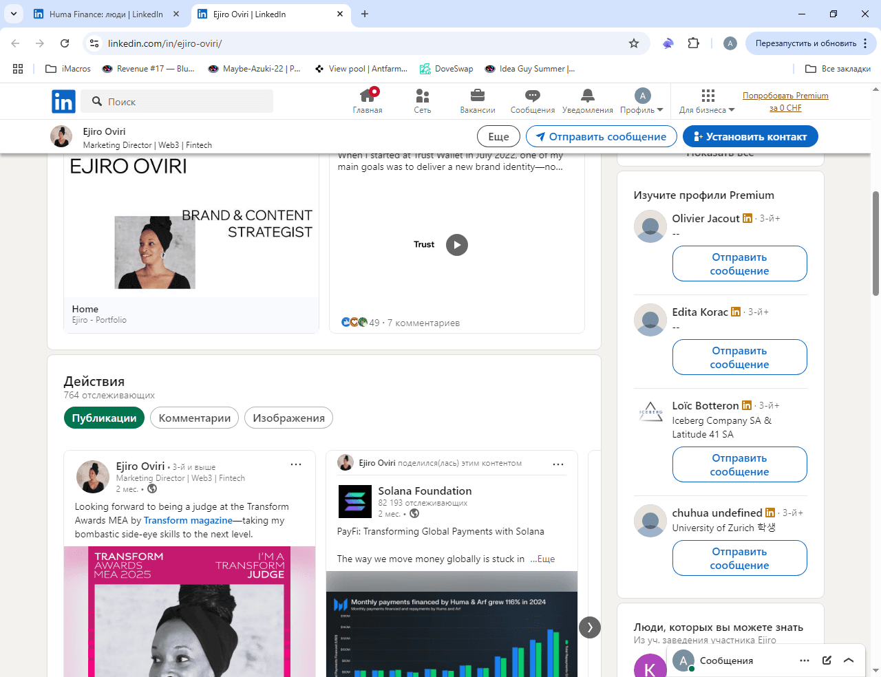This screenshot has height=677, width=881.
Task: Open messaging panel options menu
Action: coord(805,660)
